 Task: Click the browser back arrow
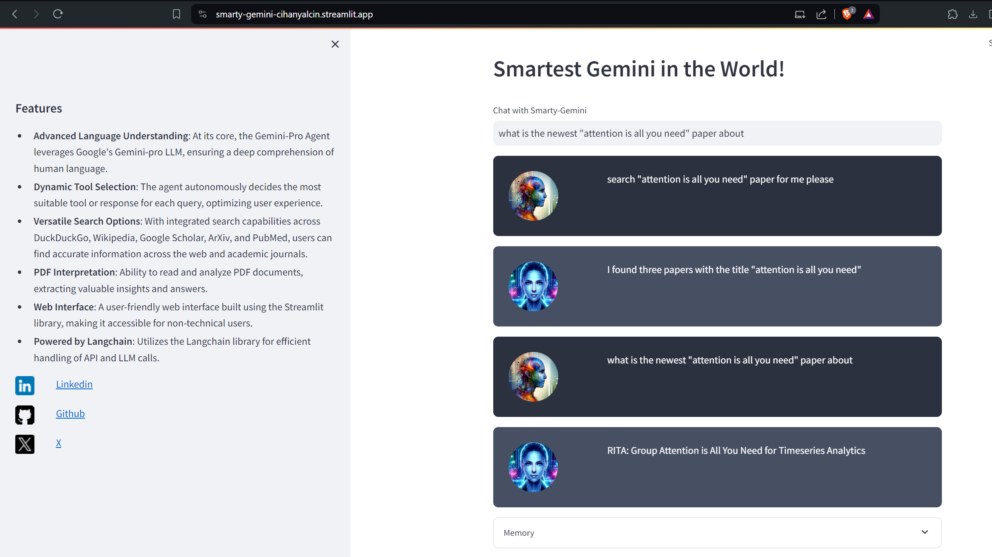(15, 14)
